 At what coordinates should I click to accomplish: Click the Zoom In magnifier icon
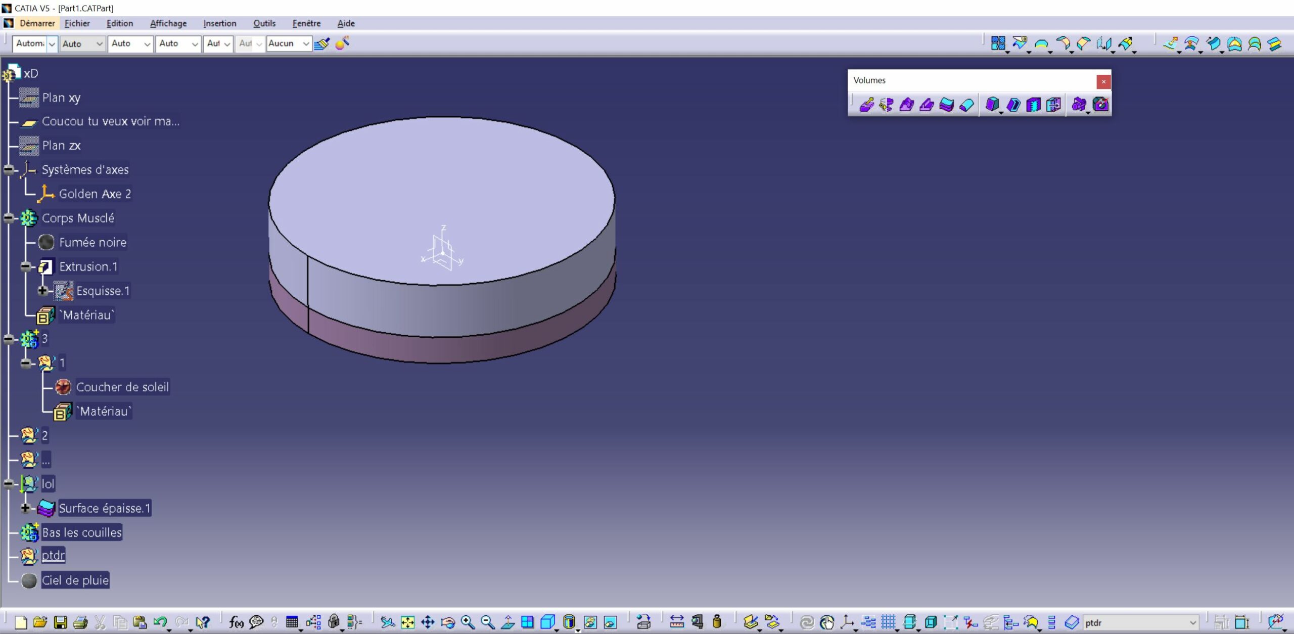[x=468, y=622]
